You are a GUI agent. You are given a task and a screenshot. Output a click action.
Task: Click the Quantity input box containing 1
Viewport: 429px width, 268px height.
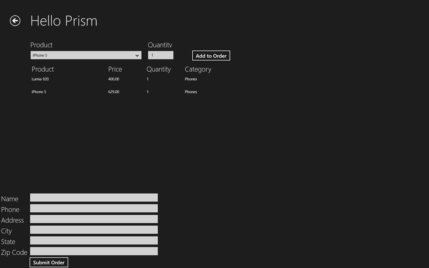(x=160, y=55)
